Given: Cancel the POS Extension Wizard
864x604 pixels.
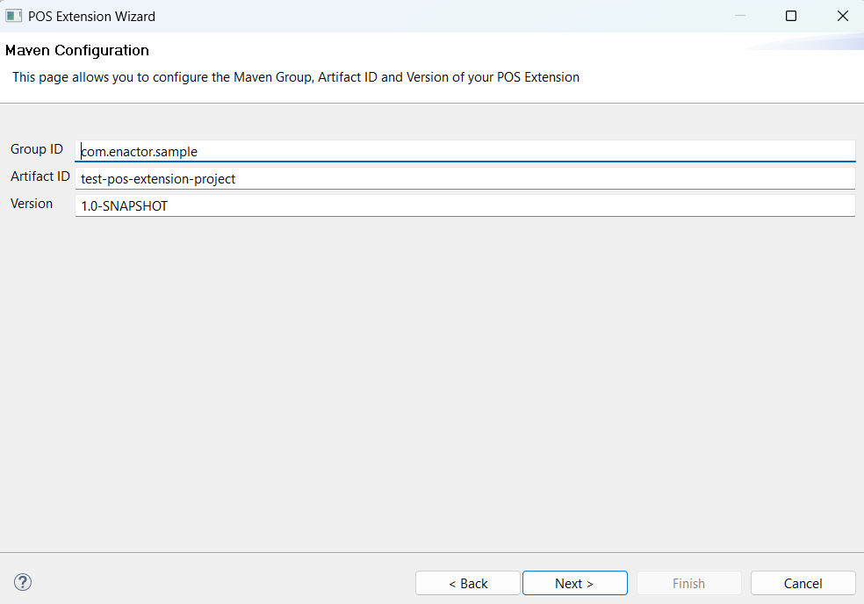Looking at the screenshot, I should (803, 583).
